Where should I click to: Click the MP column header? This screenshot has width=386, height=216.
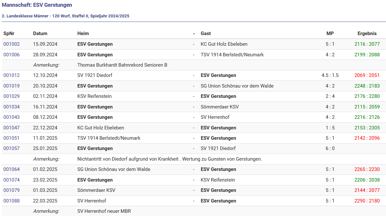[x=330, y=33]
